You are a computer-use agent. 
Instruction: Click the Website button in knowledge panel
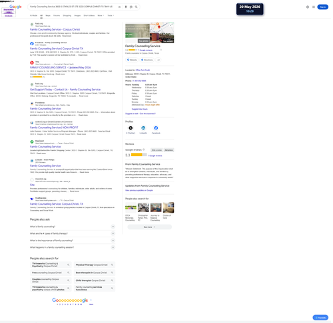tap(132, 60)
